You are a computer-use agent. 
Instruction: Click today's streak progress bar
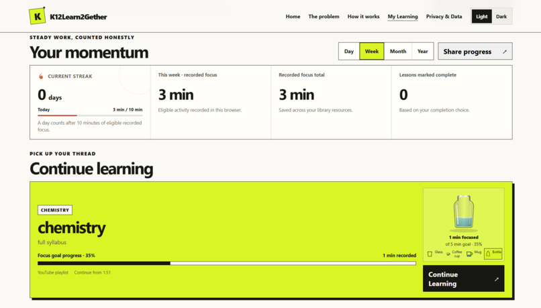[x=90, y=115]
